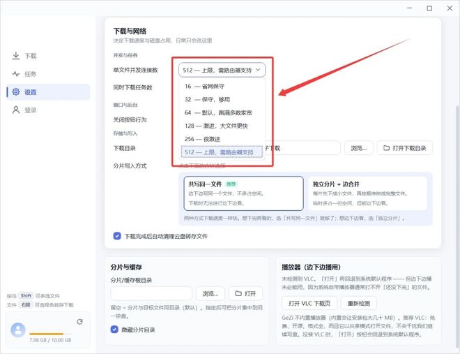Screen dimensions: 460x354
Task: Click the person icon beside 登录
Action: (16, 110)
